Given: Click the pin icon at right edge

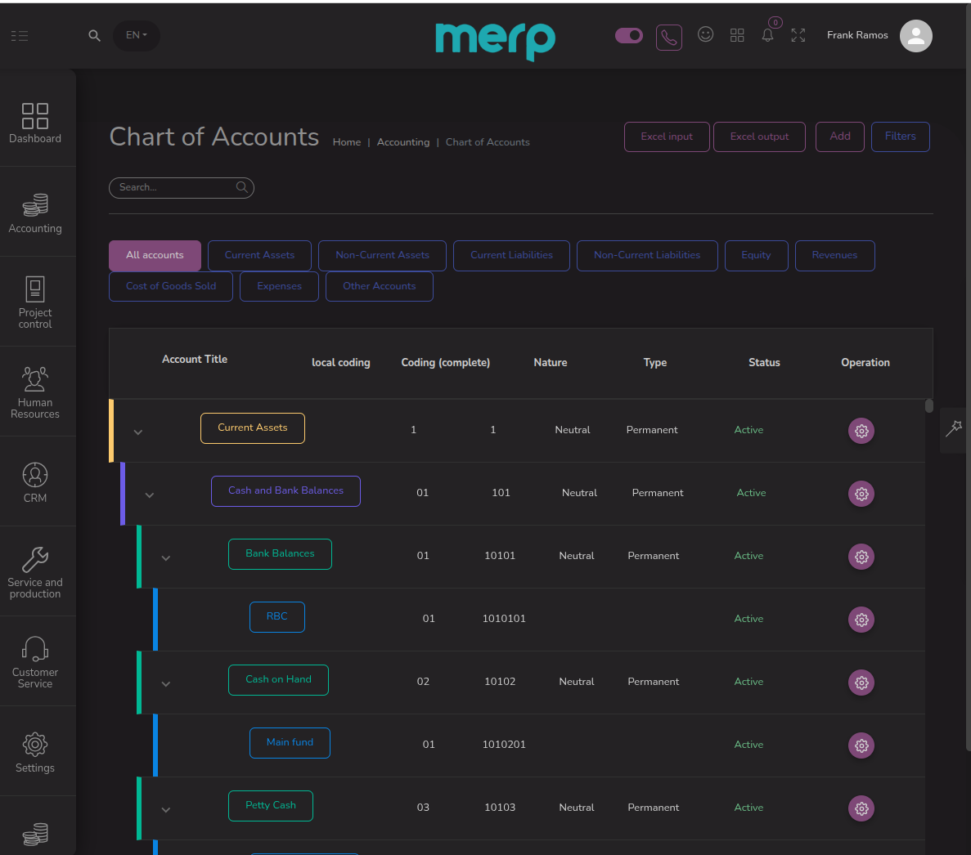Looking at the screenshot, I should pos(954,427).
